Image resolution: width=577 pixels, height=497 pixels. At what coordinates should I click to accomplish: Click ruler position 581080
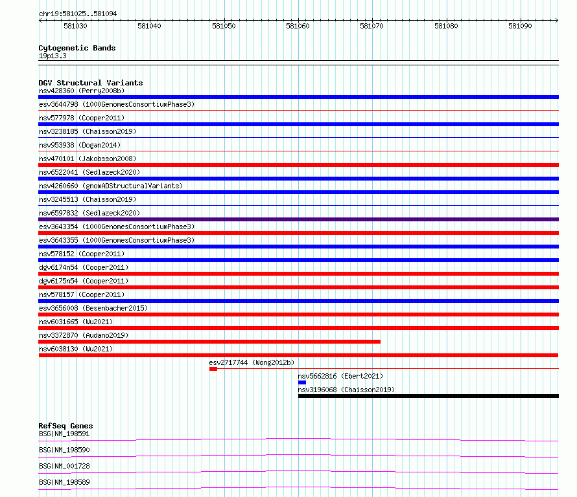tap(446, 26)
